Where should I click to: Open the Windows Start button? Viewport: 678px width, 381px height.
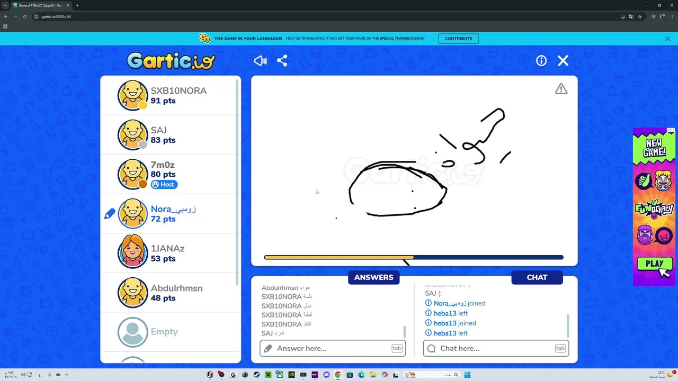(x=467, y=375)
